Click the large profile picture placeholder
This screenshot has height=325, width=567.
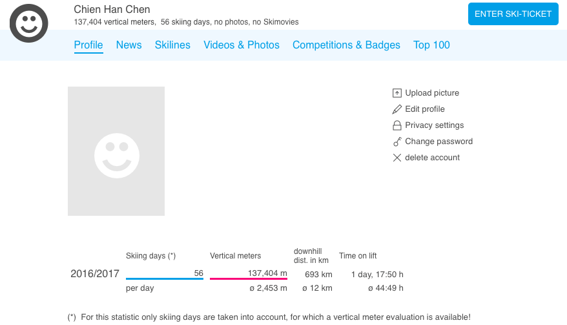116,151
